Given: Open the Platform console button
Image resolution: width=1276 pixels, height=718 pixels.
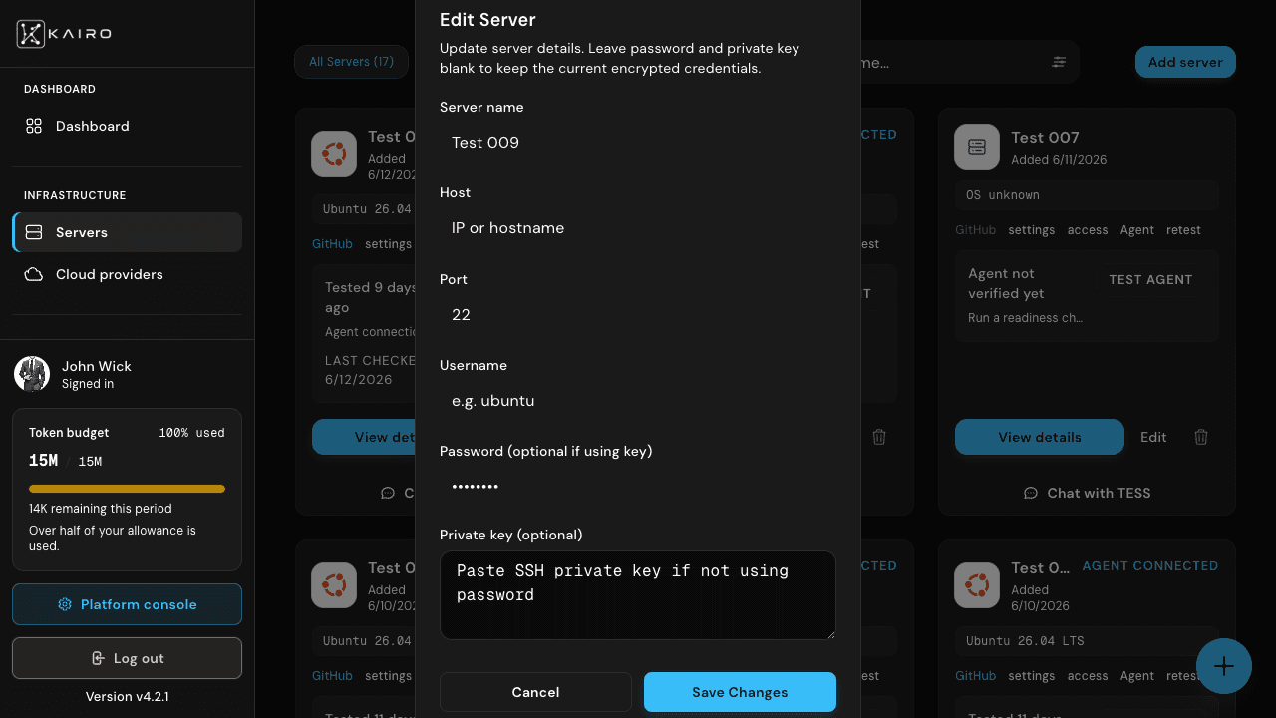Looking at the screenshot, I should point(127,604).
